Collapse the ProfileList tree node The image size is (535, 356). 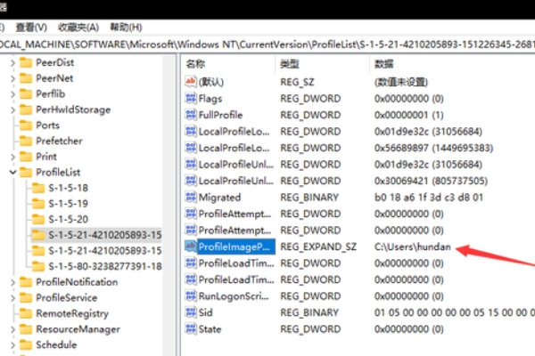11,172
